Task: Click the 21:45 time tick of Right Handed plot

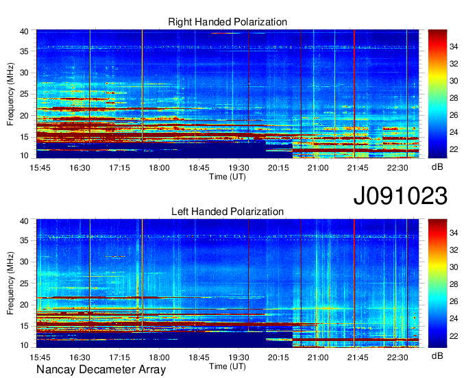Action: point(358,168)
